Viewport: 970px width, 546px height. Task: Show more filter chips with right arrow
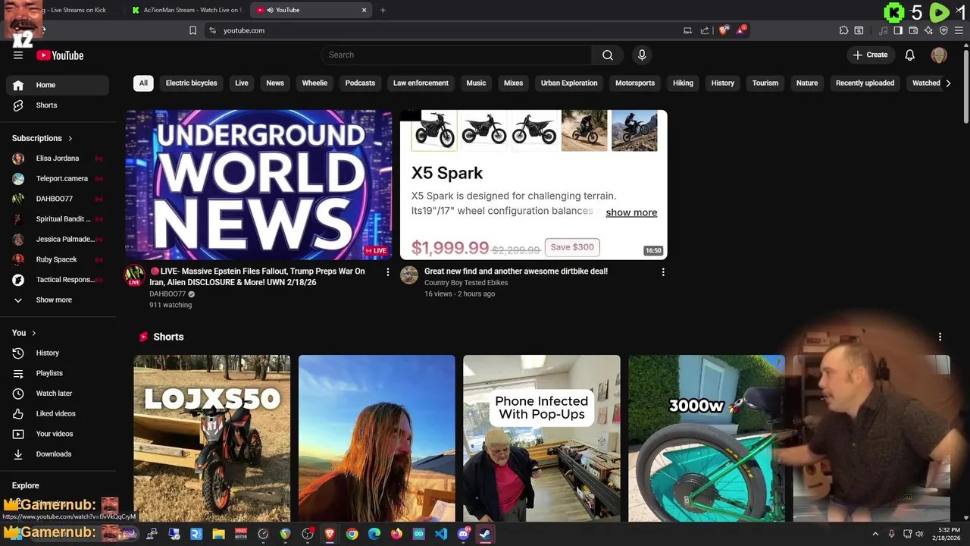[x=948, y=83]
